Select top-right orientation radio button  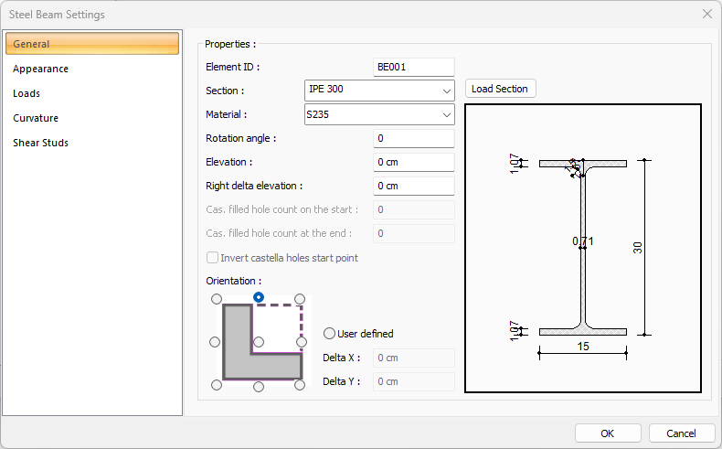300,299
